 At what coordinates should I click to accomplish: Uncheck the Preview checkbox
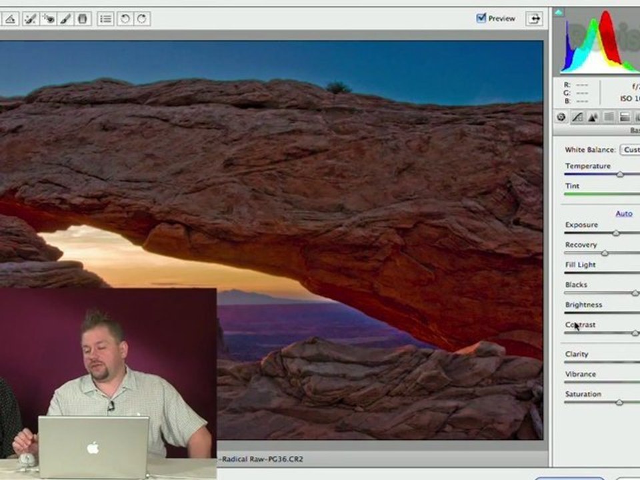[x=481, y=18]
